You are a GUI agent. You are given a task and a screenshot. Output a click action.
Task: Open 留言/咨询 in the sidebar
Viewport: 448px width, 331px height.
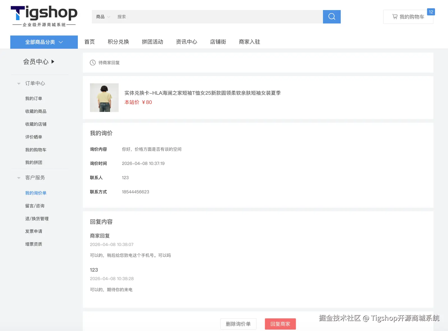coord(35,206)
